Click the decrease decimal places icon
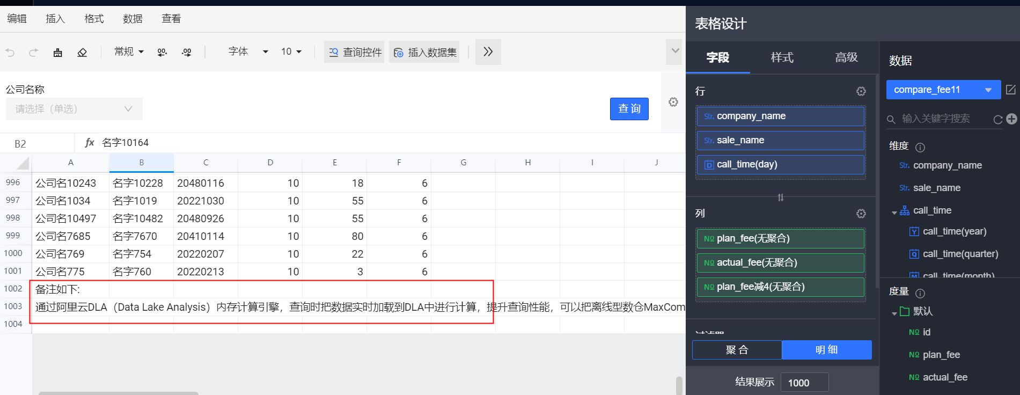 click(162, 52)
